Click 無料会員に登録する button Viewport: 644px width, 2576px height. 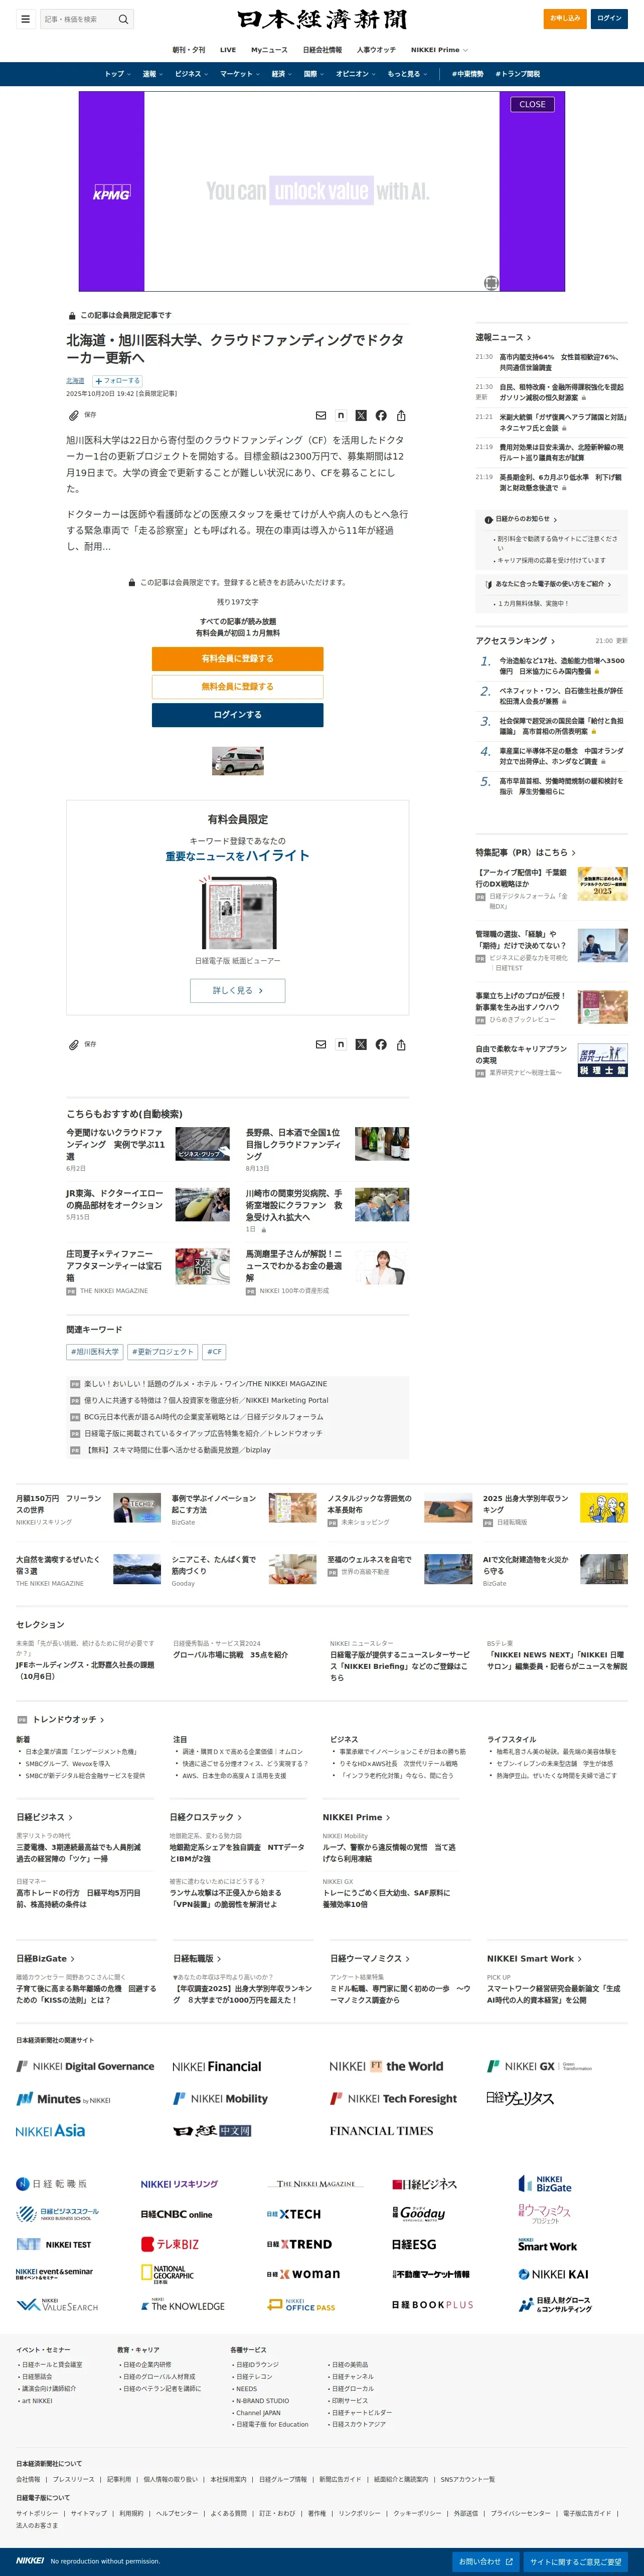click(x=237, y=687)
